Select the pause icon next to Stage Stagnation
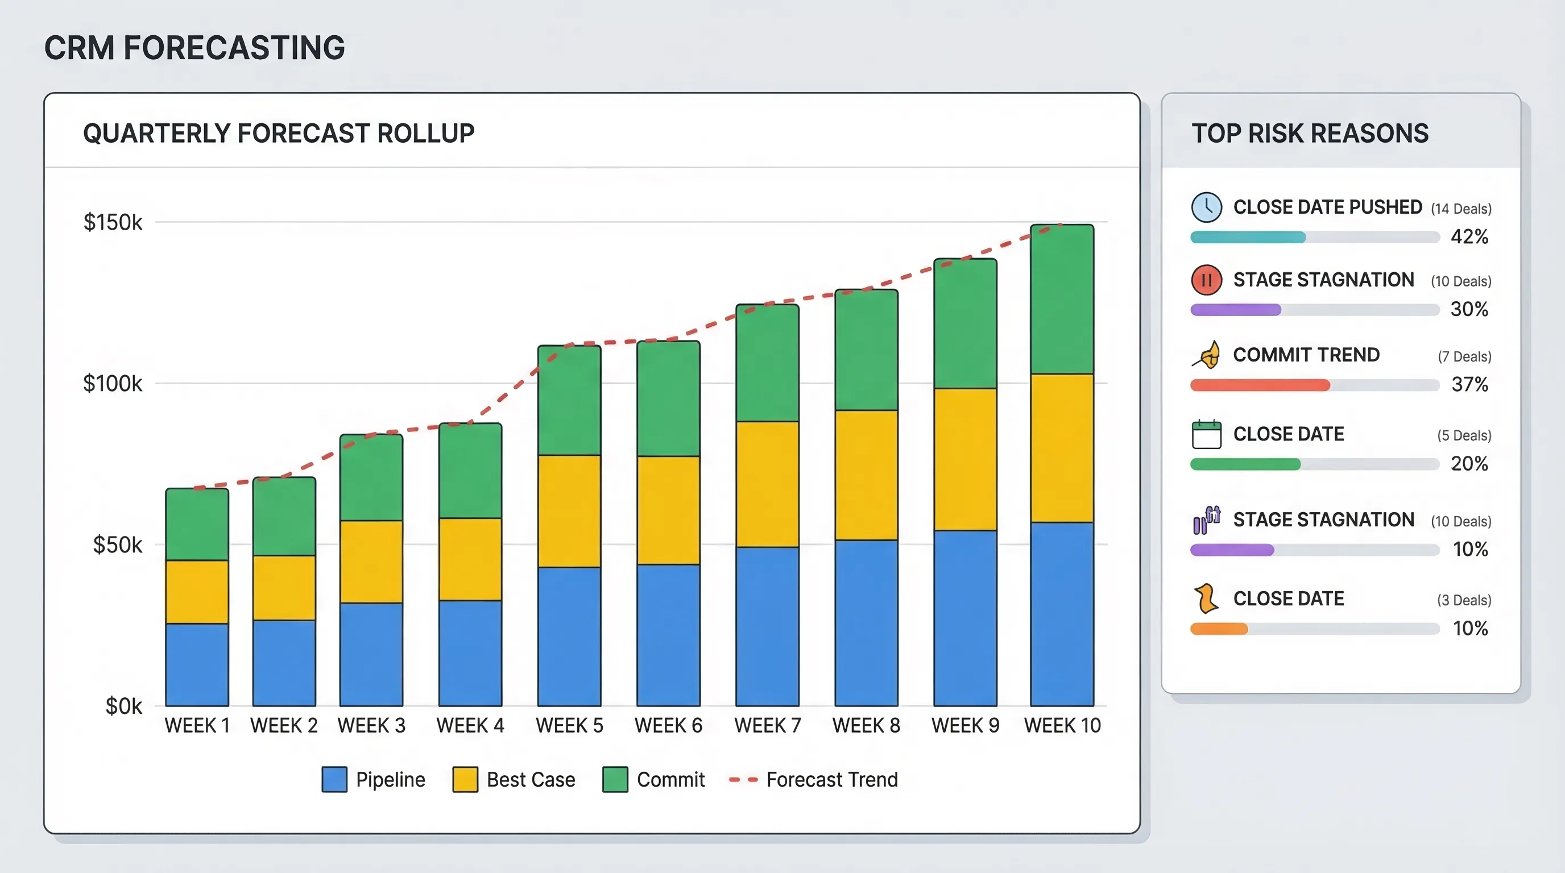The image size is (1565, 873). pyautogui.click(x=1207, y=280)
